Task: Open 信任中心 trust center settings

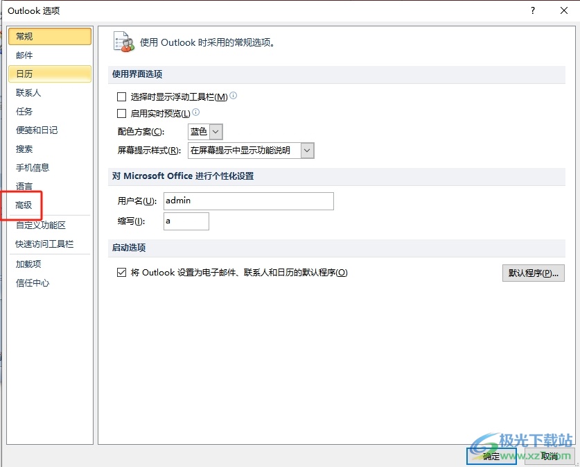Action: 50,283
